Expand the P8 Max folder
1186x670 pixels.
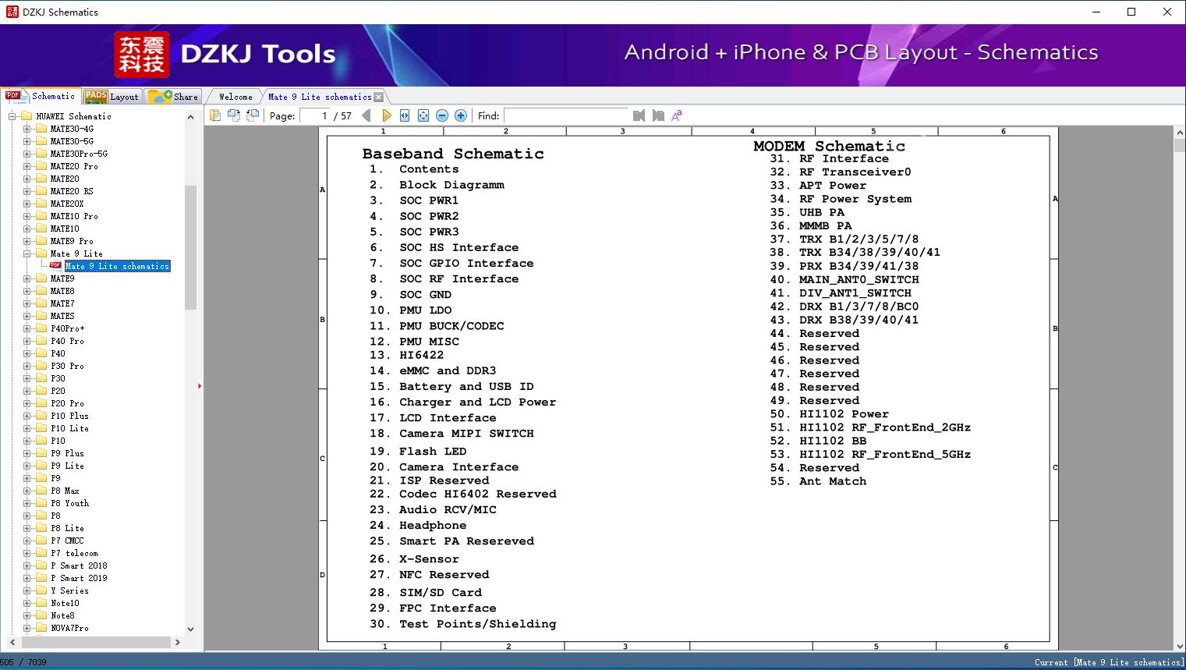point(27,491)
